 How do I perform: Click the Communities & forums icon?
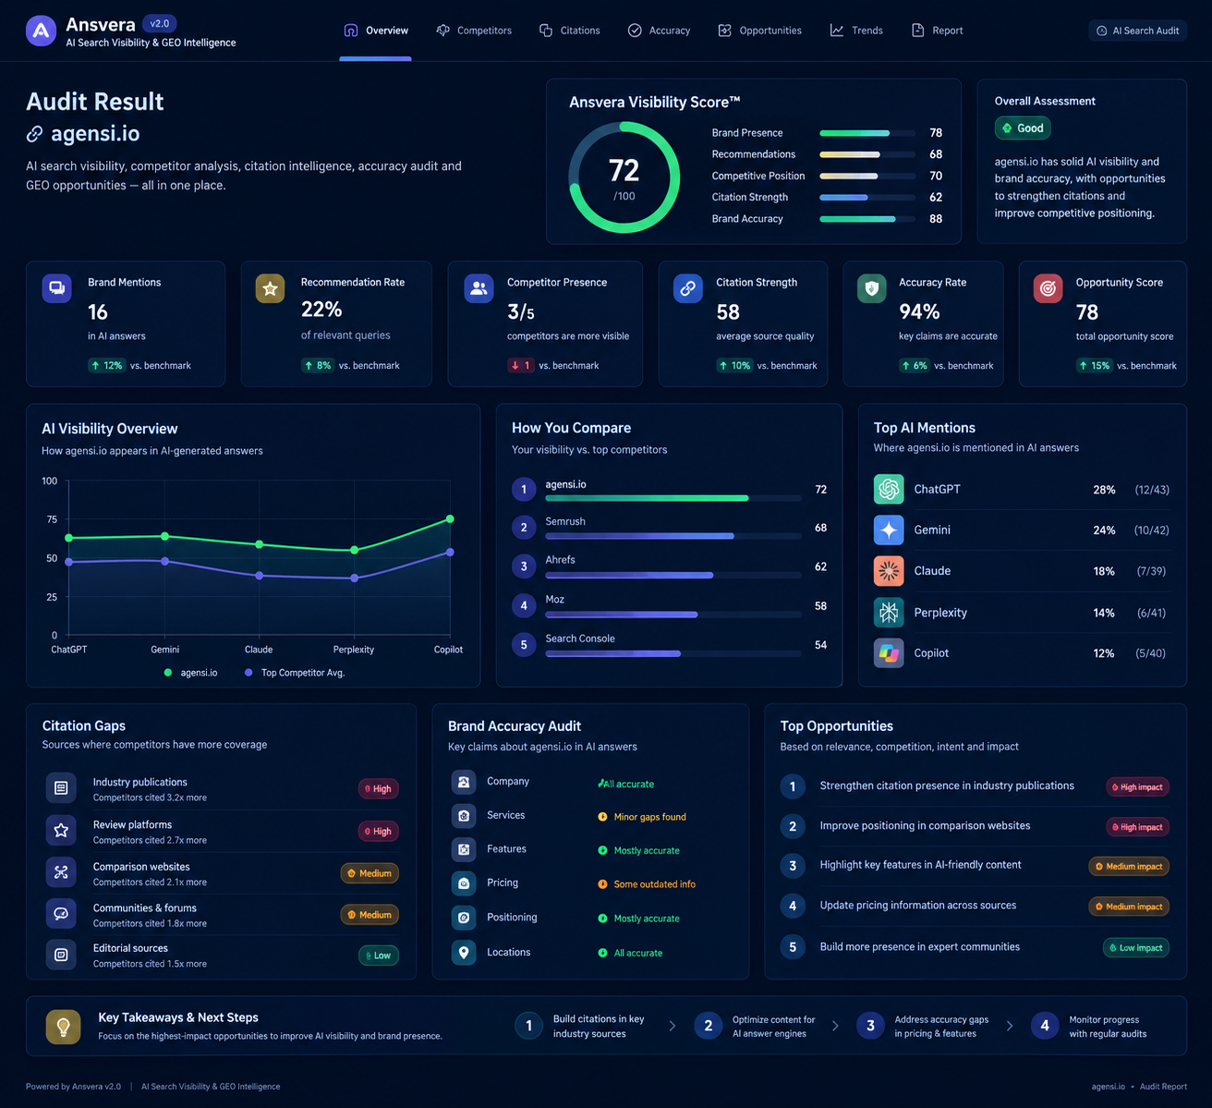coord(61,914)
